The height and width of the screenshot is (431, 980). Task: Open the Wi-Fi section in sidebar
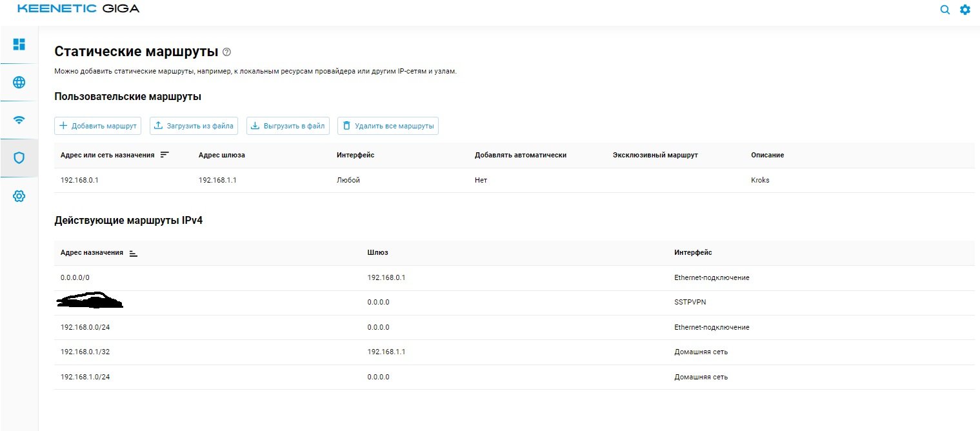(x=19, y=120)
